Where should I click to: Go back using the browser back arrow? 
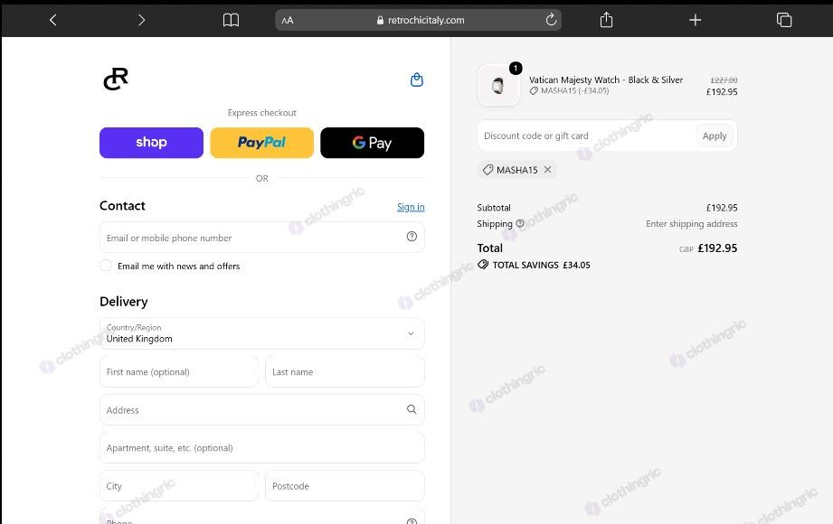52,20
